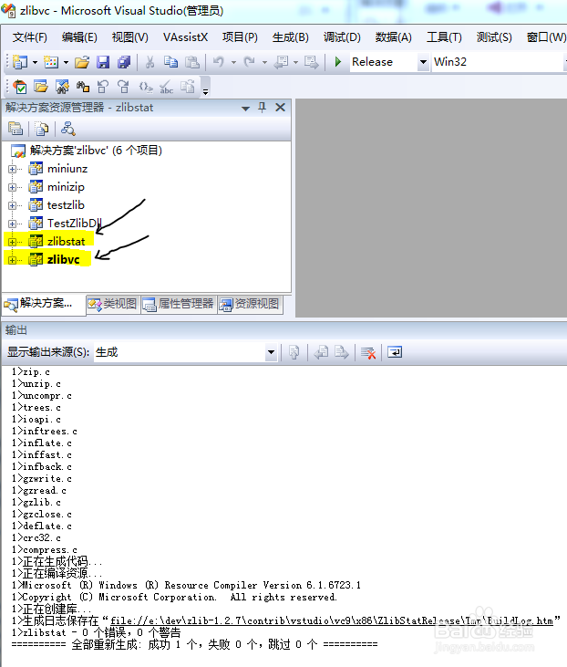Image resolution: width=567 pixels, height=667 pixels.
Task: Open the 工具(T) menu
Action: click(444, 37)
